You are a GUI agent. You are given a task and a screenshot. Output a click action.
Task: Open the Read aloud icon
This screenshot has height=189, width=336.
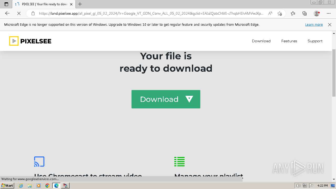click(x=270, y=13)
